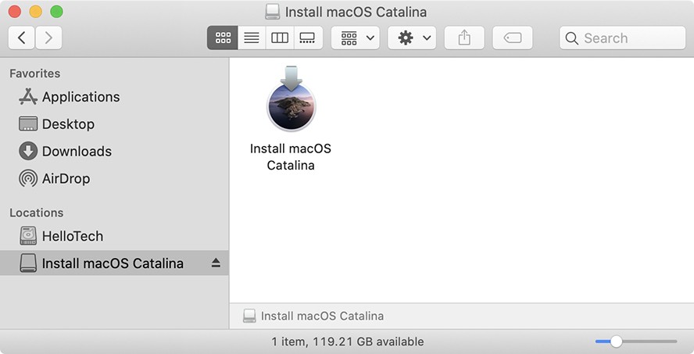Image resolution: width=694 pixels, height=354 pixels.
Task: Switch to column view
Action: (x=280, y=38)
